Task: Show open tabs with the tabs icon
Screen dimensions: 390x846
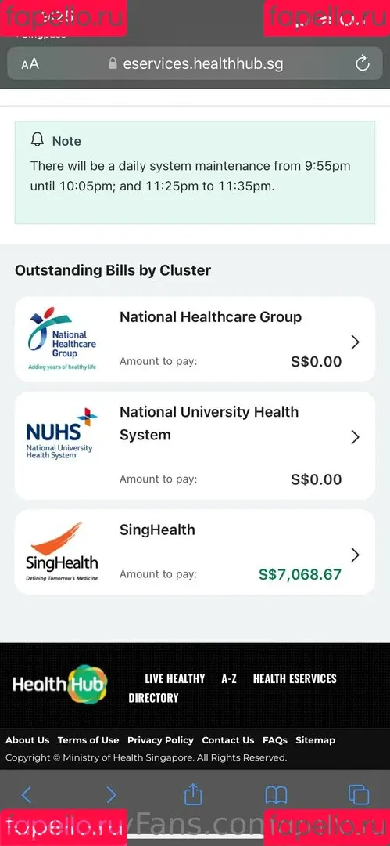Action: pyautogui.click(x=359, y=795)
